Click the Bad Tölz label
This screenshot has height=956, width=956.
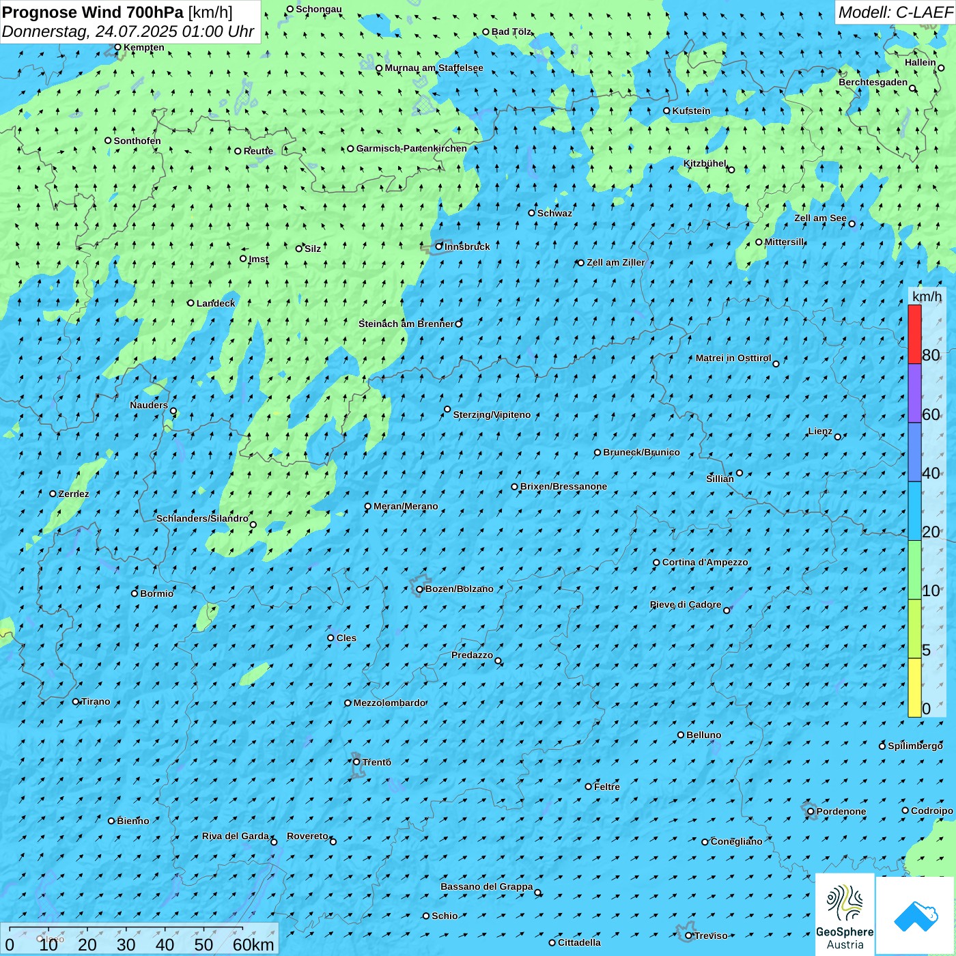tap(511, 31)
